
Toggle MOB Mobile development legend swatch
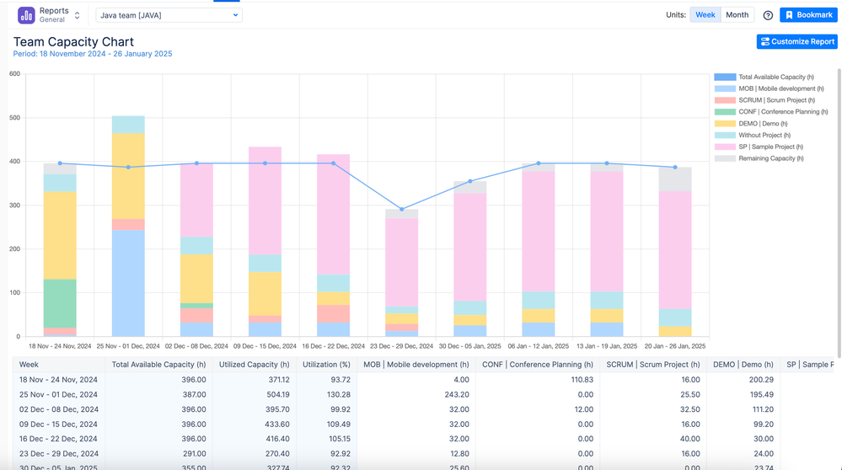pos(725,88)
